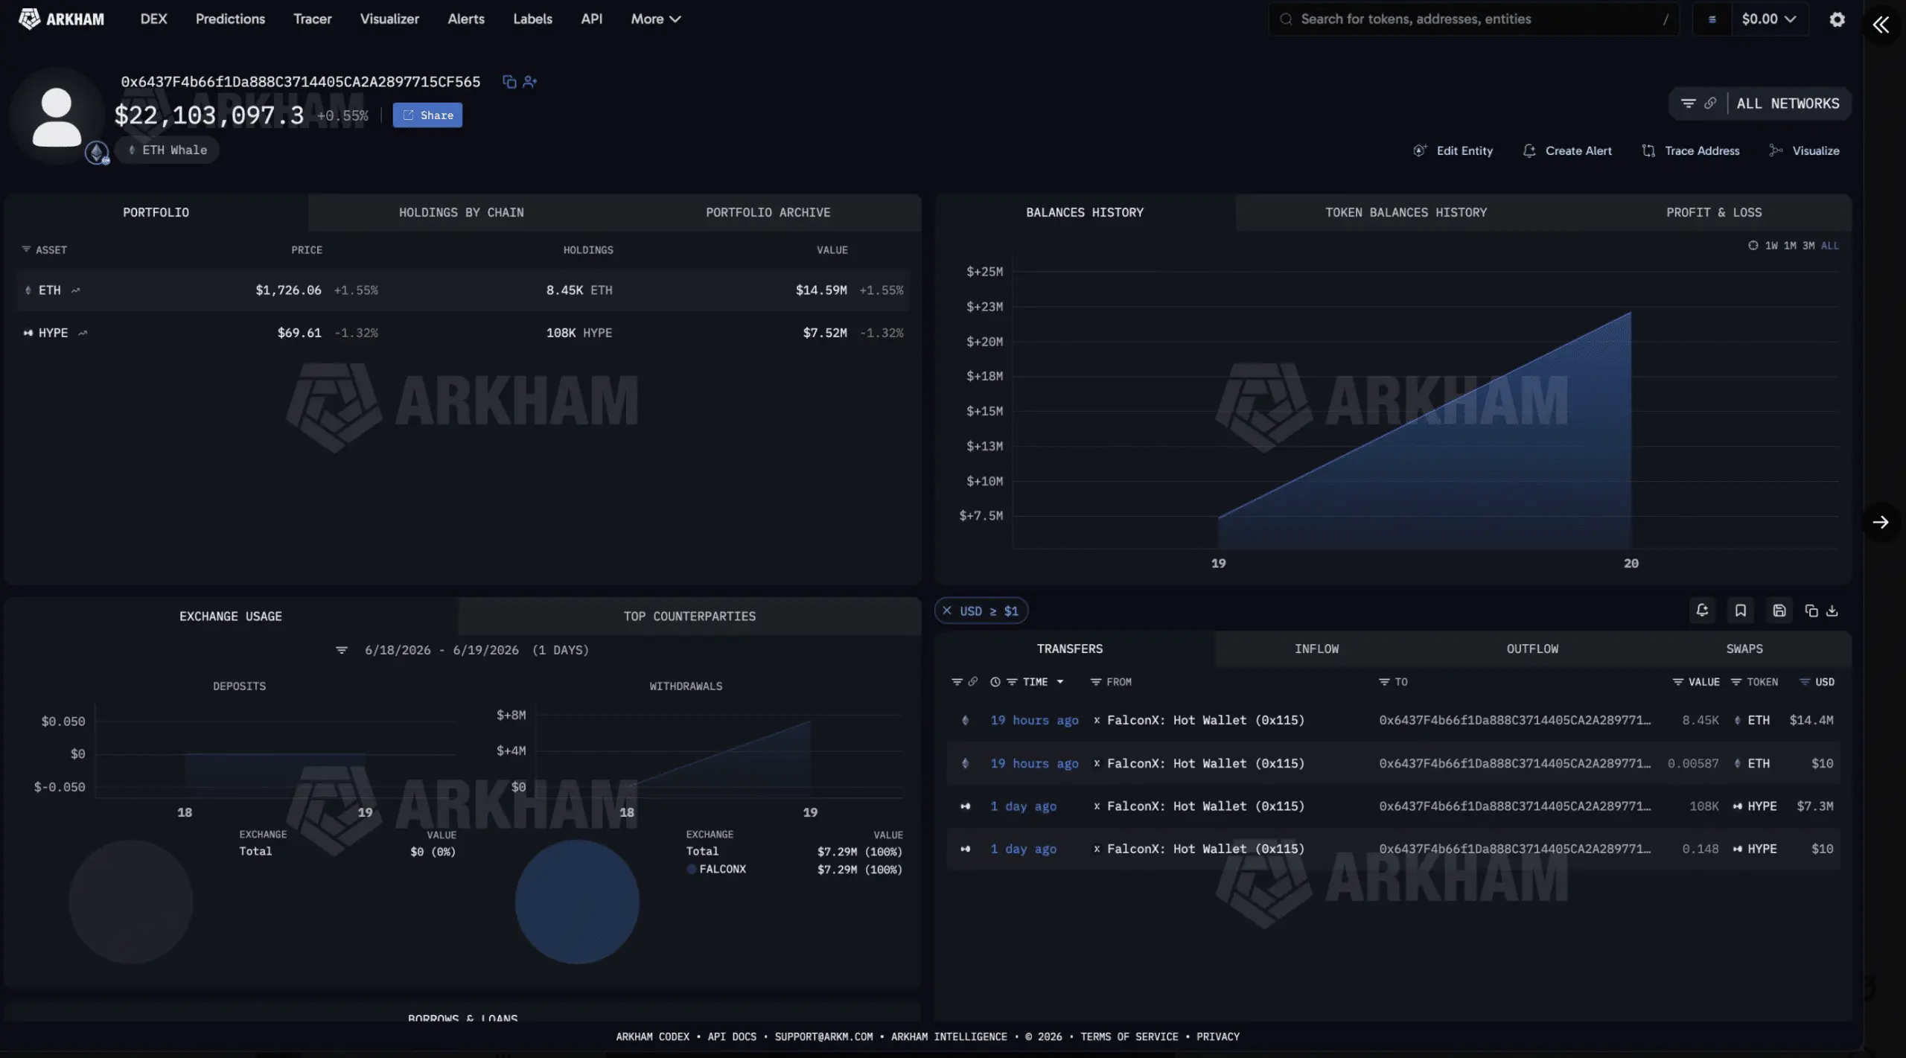Viewport: 1906px width, 1058px height.
Task: Click Edit Entity
Action: pos(1453,151)
